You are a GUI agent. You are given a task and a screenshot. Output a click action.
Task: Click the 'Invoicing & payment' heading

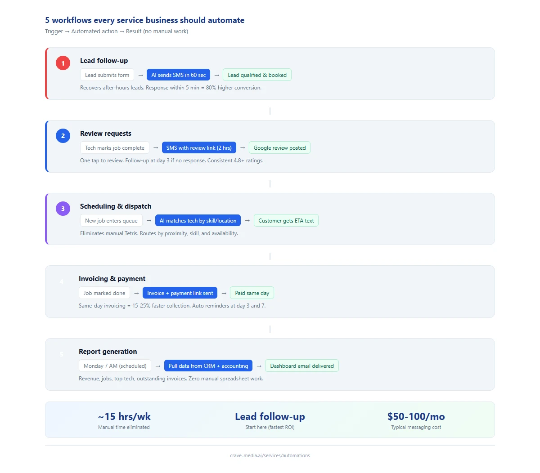(x=112, y=279)
